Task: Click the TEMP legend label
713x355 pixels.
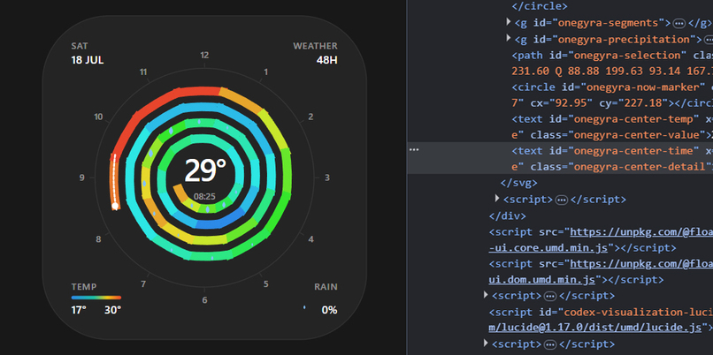Action: 84,287
